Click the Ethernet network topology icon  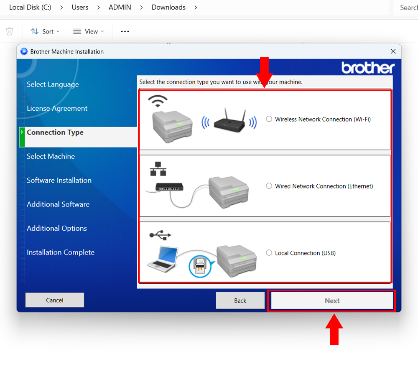coord(158,169)
